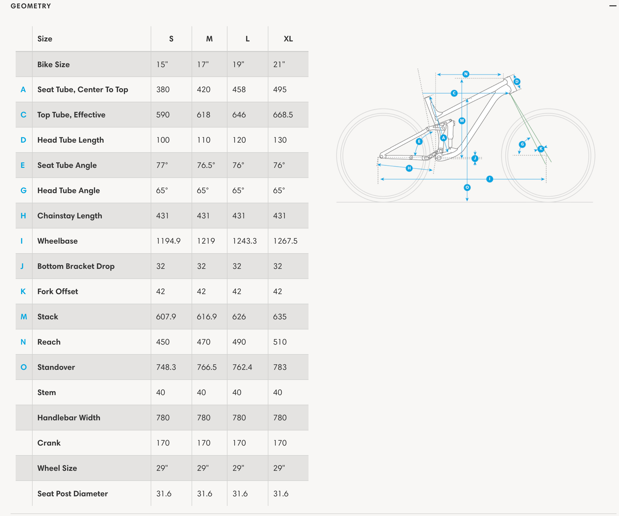Collapse the Geometry section with minus icon
619x516 pixels.
point(612,6)
